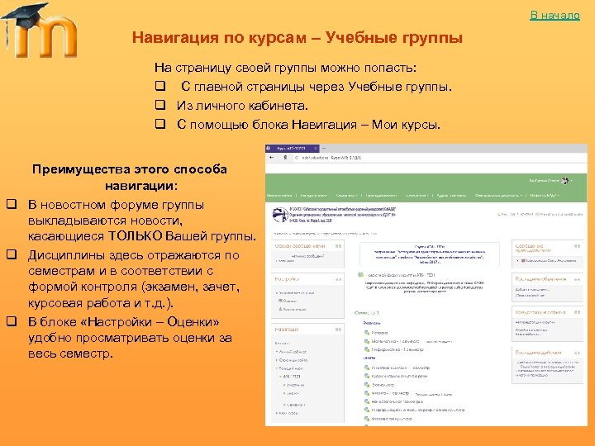Viewport: 595px width, 446px height.
Task: Select the 'Курс: АПб-17Z01' browser tab
Action: click(292, 149)
